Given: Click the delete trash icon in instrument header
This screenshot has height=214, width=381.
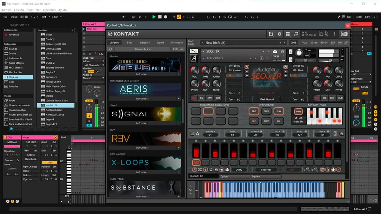Looking at the screenshot, I should (x=267, y=58).
